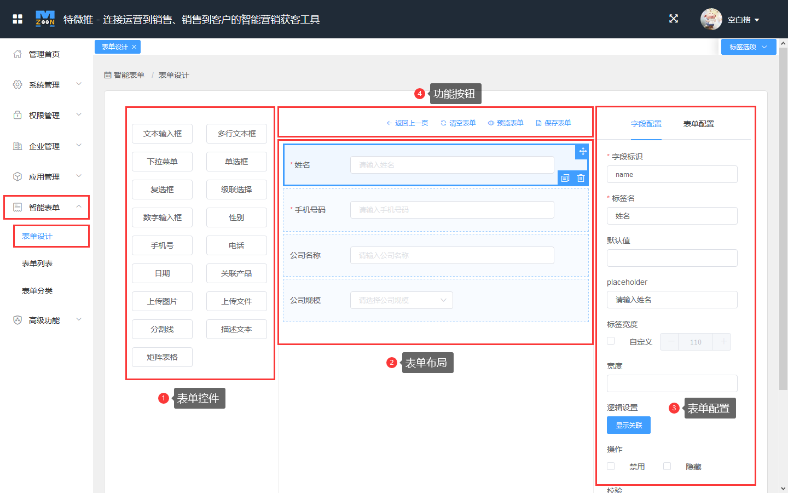The image size is (788, 493).
Task: Click the 系统管理 gear icon
Action: click(18, 84)
